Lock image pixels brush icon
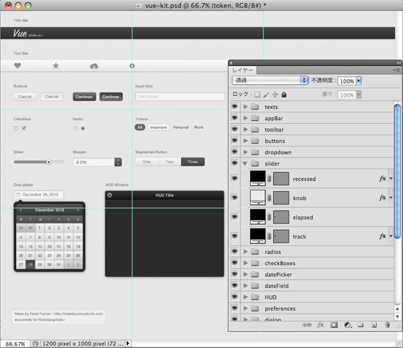 [266, 95]
